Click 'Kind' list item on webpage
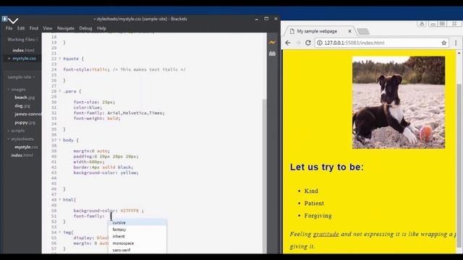The height and width of the screenshot is (260, 463). pos(311,191)
